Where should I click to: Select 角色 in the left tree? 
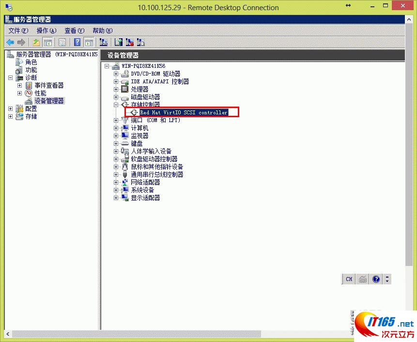click(x=31, y=62)
